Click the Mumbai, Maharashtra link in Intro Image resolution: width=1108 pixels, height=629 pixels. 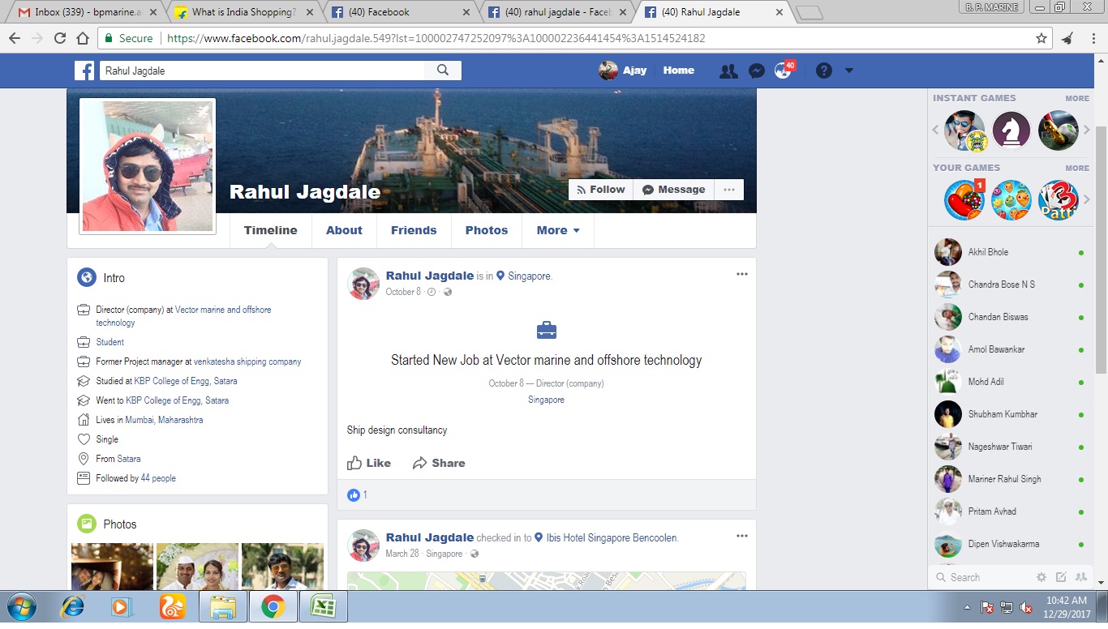164,420
